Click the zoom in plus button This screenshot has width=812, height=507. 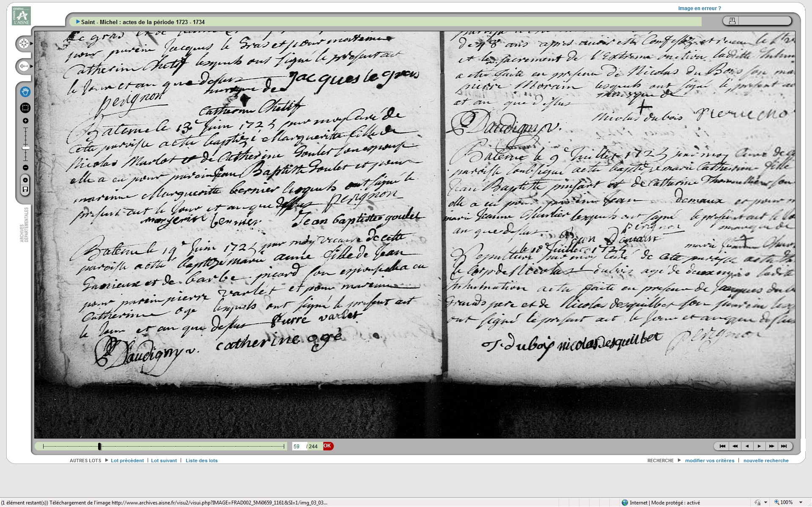pos(25,121)
